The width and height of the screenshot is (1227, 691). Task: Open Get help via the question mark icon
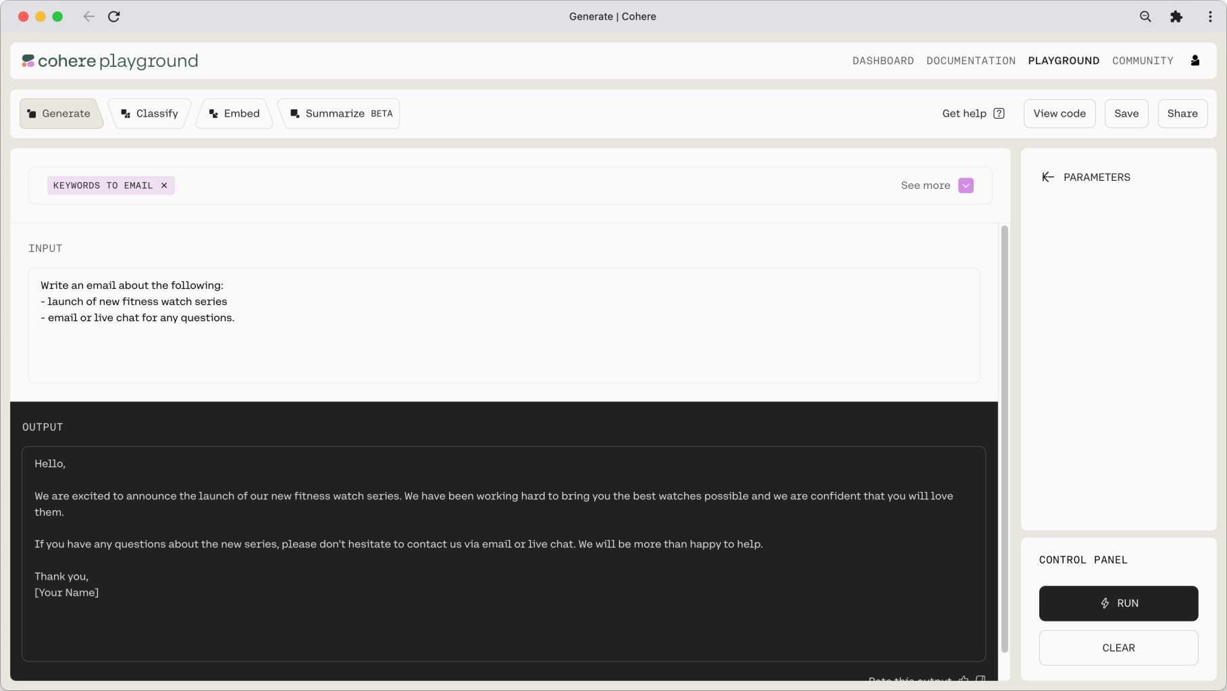pyautogui.click(x=999, y=113)
